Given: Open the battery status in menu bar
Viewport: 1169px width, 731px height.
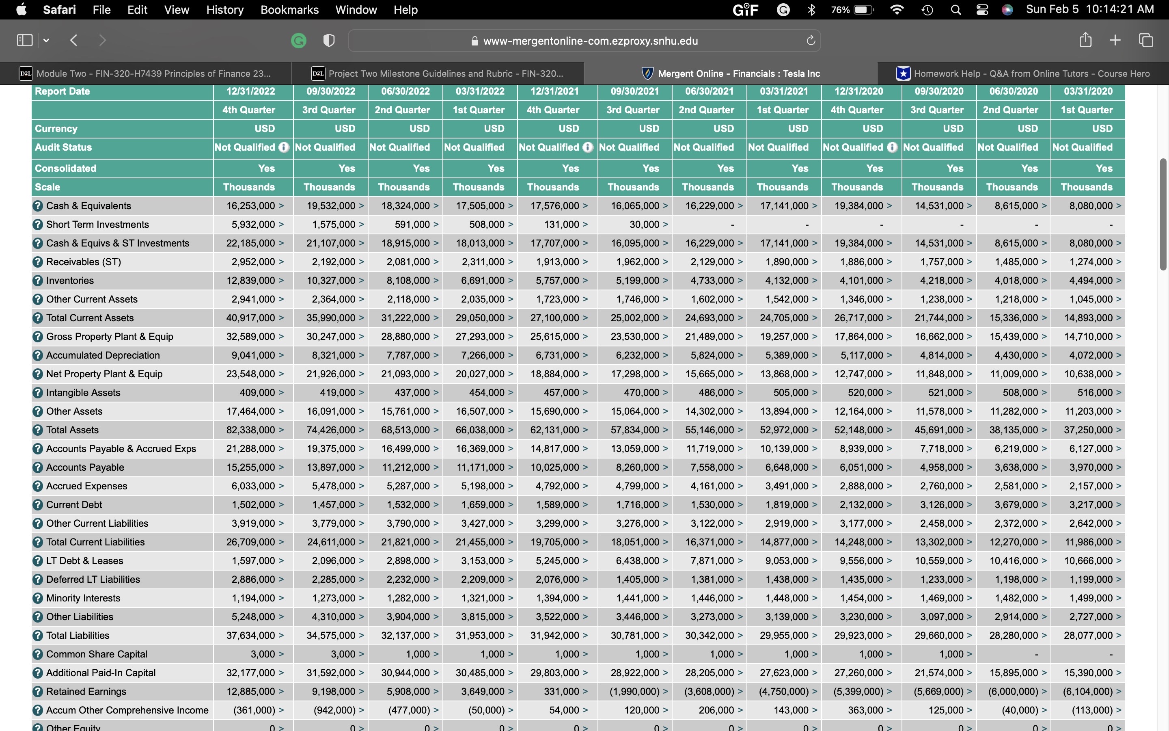Looking at the screenshot, I should click(852, 10).
